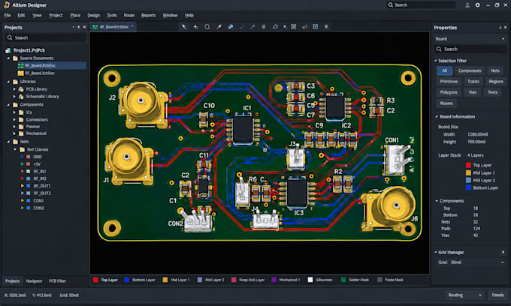
Task: Open the Board object dropdown in Properties
Action: pos(470,39)
